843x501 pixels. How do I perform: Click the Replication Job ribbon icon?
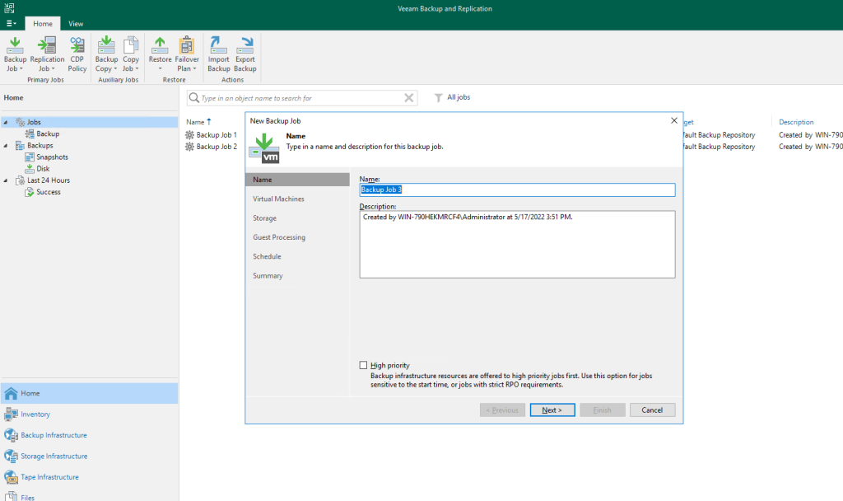point(47,44)
